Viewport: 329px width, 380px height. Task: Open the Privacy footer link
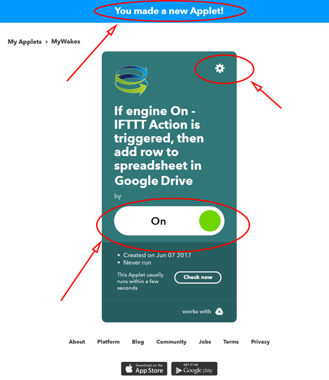[260, 342]
